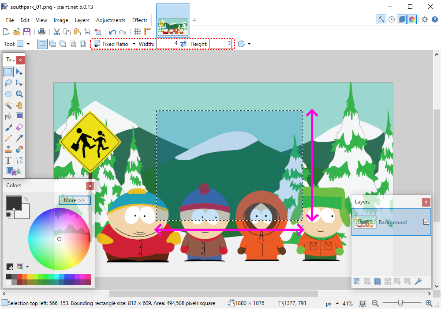Select the Magic Wand tool

coord(8,105)
